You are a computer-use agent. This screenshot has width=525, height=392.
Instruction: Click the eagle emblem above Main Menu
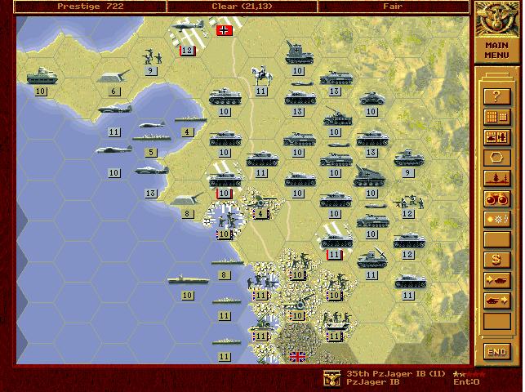click(497, 19)
